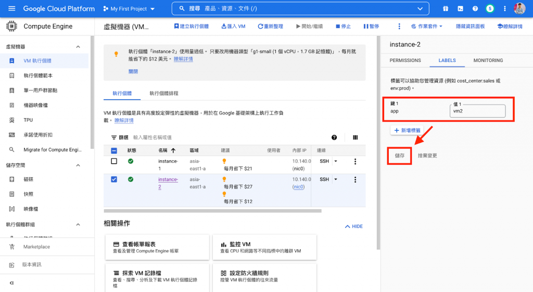Screen dimensions: 533x292
Task: Open user account avatar
Action: coord(519,8)
